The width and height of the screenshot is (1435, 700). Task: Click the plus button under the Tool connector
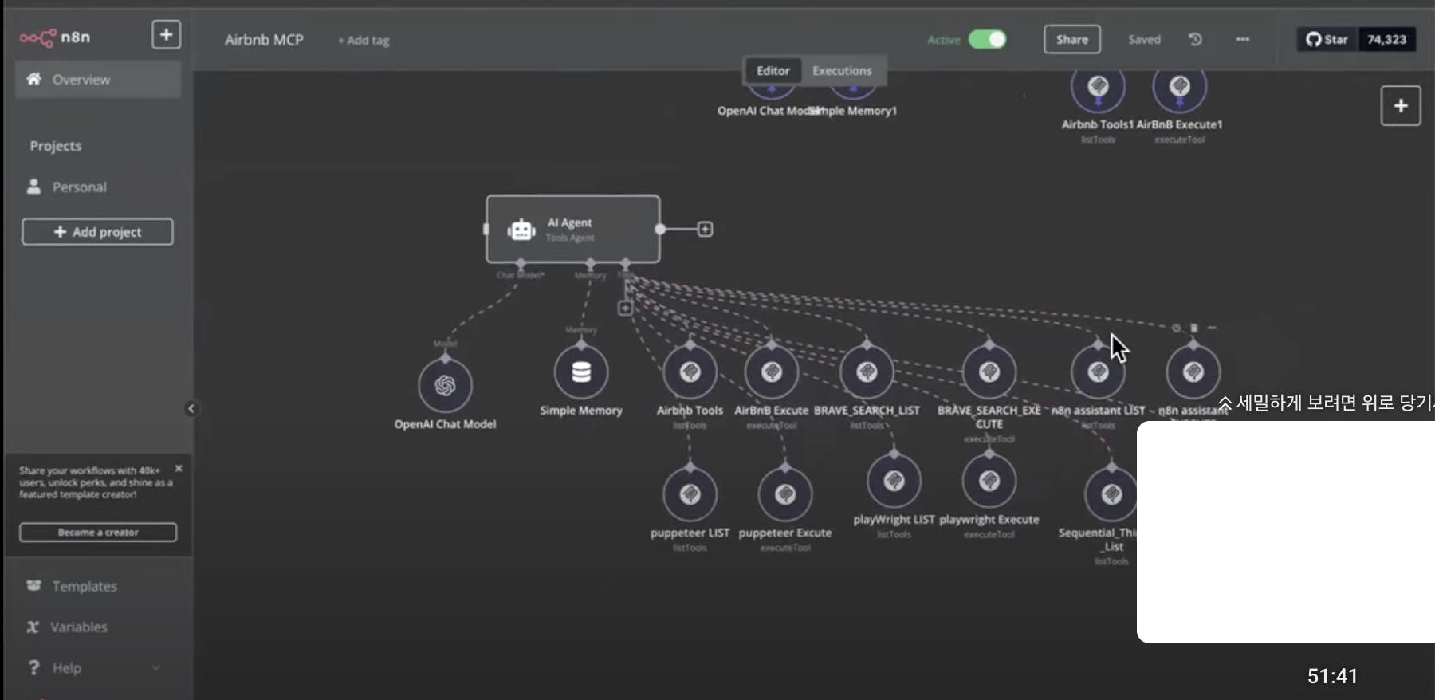click(x=625, y=308)
